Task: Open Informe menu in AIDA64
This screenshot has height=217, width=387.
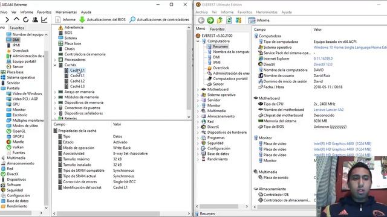Action: click(x=27, y=12)
